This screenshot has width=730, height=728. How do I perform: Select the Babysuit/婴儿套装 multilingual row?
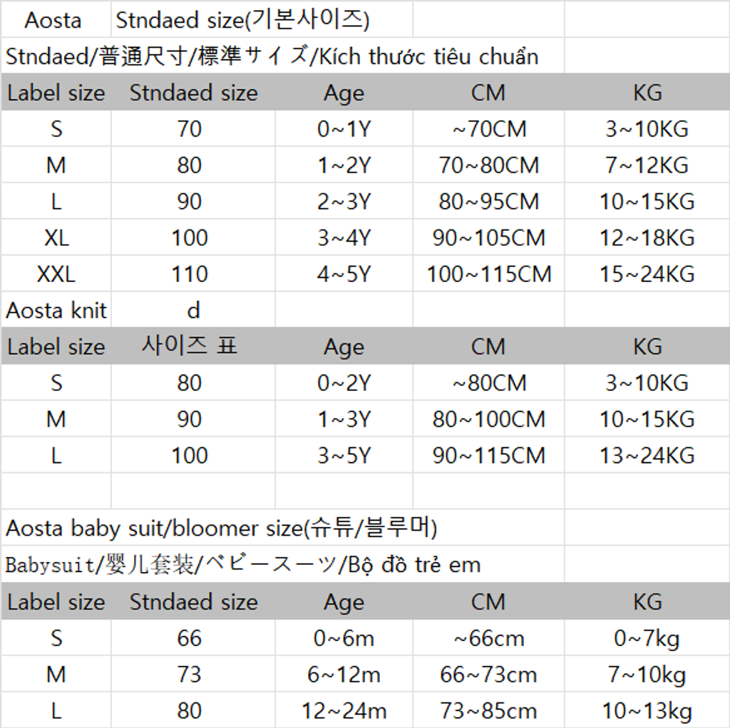(x=242, y=566)
